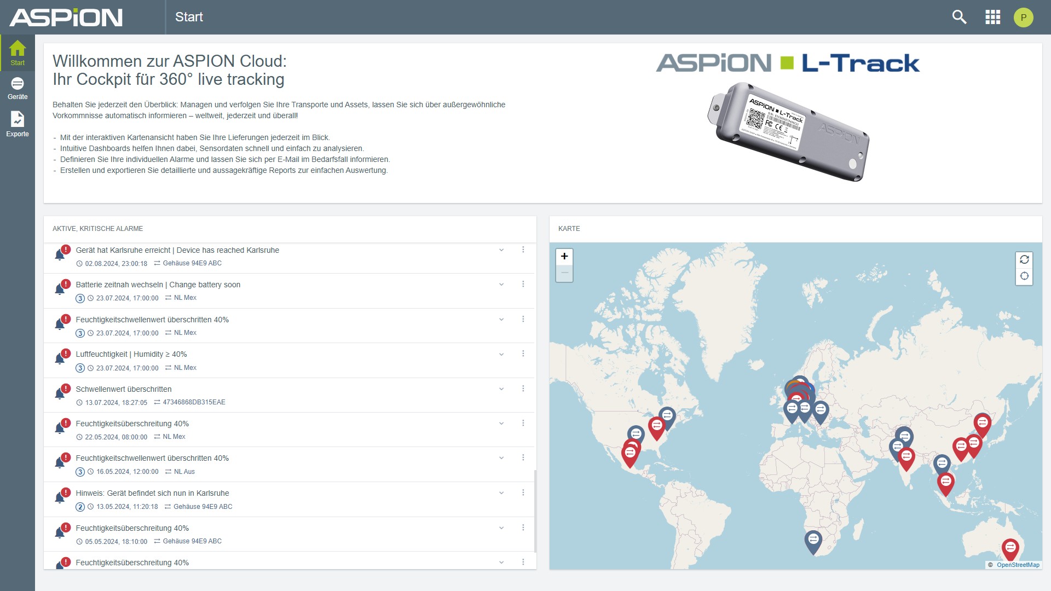The width and height of the screenshot is (1051, 591).
Task: Select the map marker over Australia
Action: pos(1010,547)
